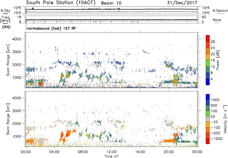Click the blue bottom of the power color bar
The height and width of the screenshot is (158, 228).
pyautogui.click(x=208, y=82)
